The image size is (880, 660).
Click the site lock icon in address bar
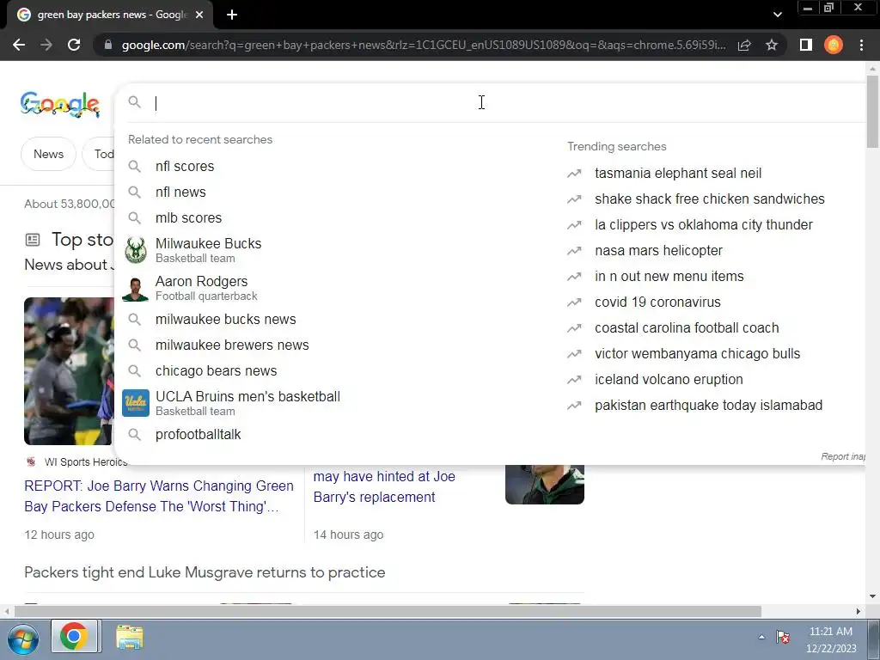[x=108, y=45]
